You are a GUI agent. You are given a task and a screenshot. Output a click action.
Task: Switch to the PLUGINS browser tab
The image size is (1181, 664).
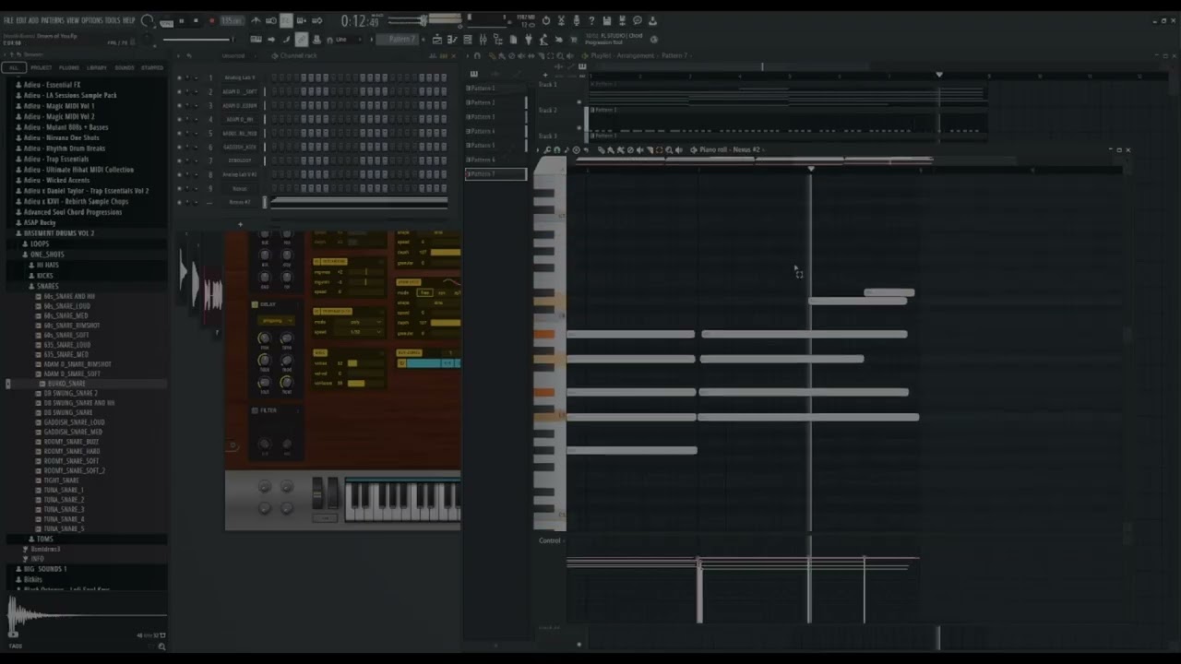click(x=69, y=67)
